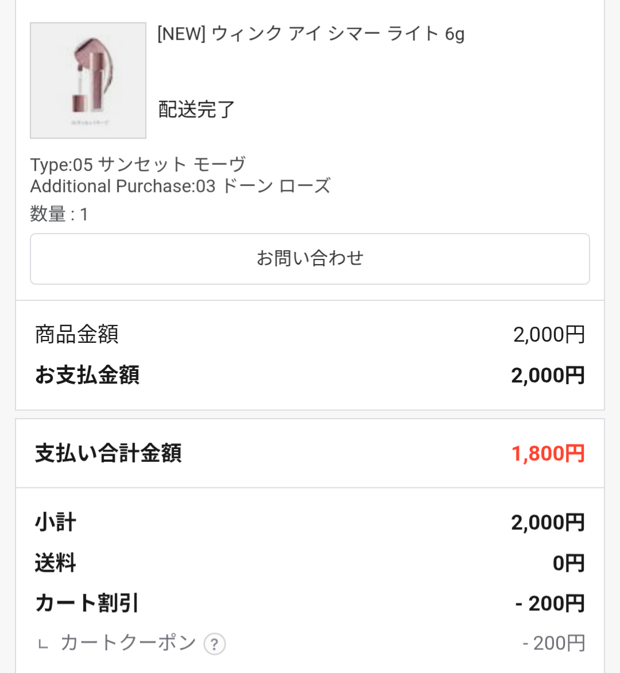The height and width of the screenshot is (673, 620).
Task: Click the 配送完了 delivery status text
Action: point(197,109)
